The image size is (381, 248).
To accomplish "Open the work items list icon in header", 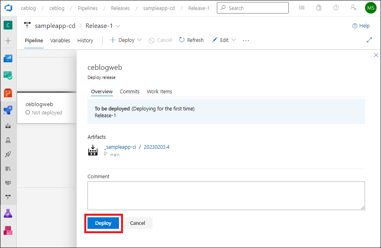I will (x=302, y=8).
